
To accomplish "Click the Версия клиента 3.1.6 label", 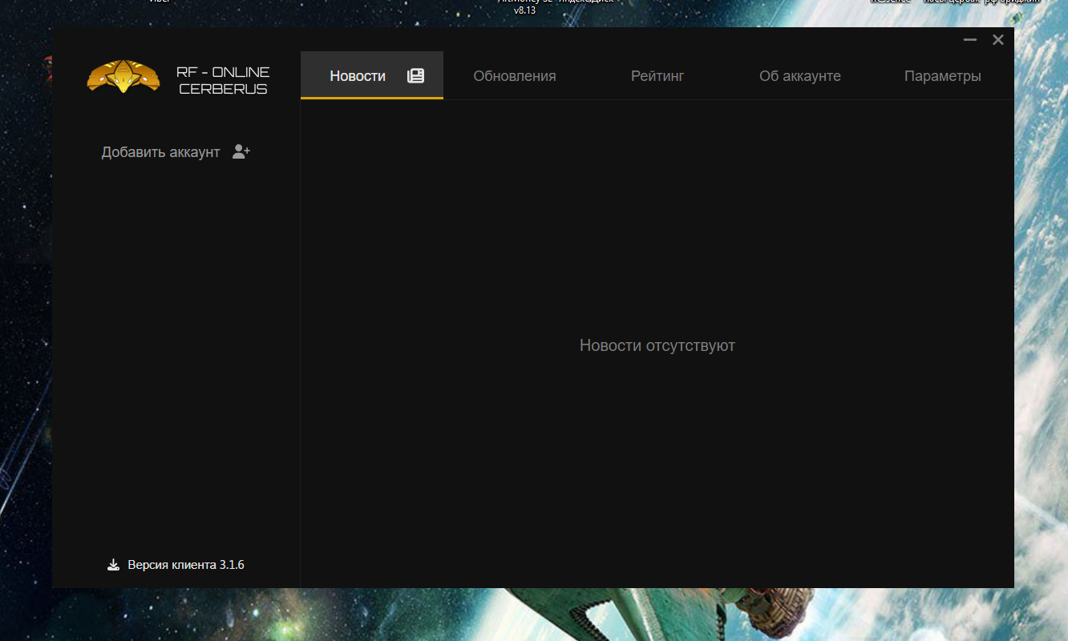I will click(186, 565).
